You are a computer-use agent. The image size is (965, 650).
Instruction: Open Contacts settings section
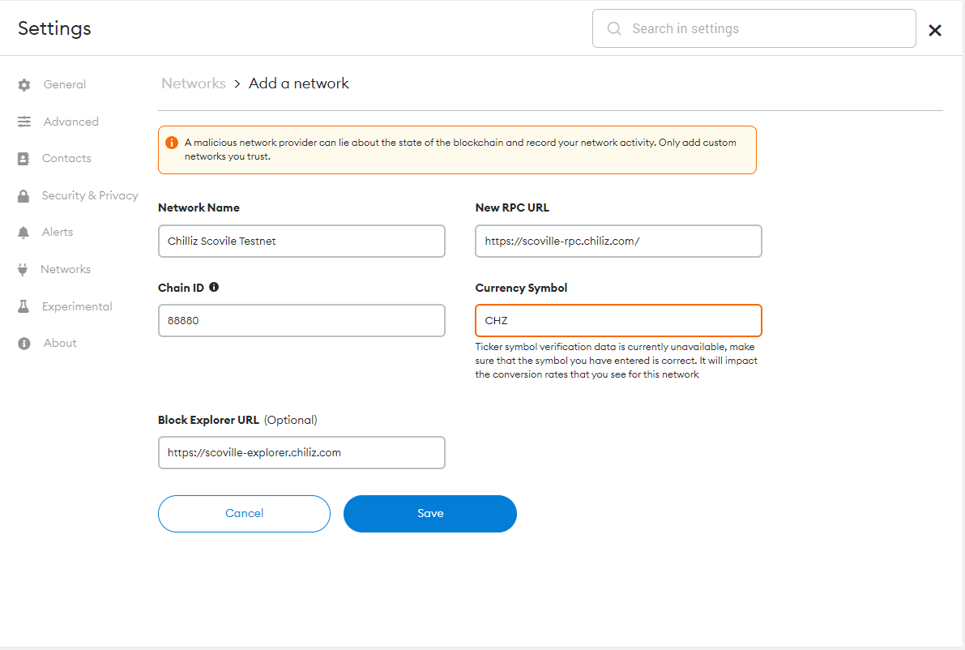coord(66,158)
